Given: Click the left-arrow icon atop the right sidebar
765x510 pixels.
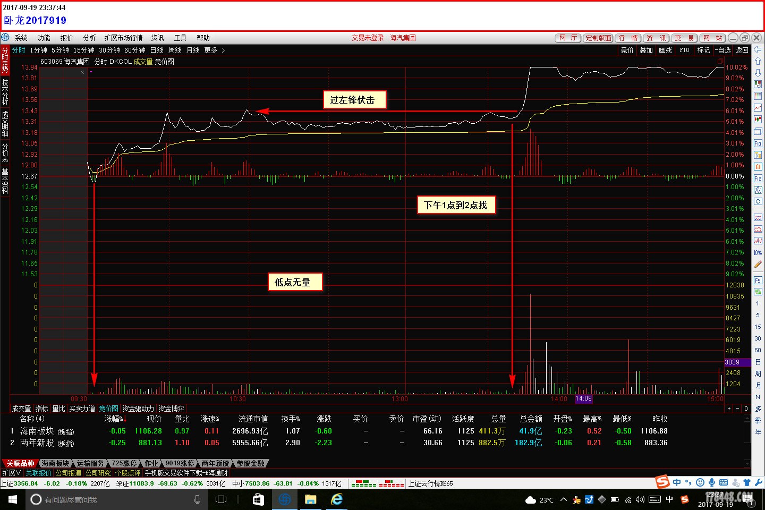Looking at the screenshot, I should [758, 49].
